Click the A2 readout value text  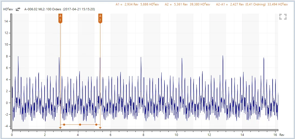187,4
